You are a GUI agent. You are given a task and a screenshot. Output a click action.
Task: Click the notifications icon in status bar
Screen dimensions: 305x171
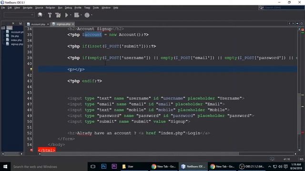pyautogui.click(x=272, y=159)
